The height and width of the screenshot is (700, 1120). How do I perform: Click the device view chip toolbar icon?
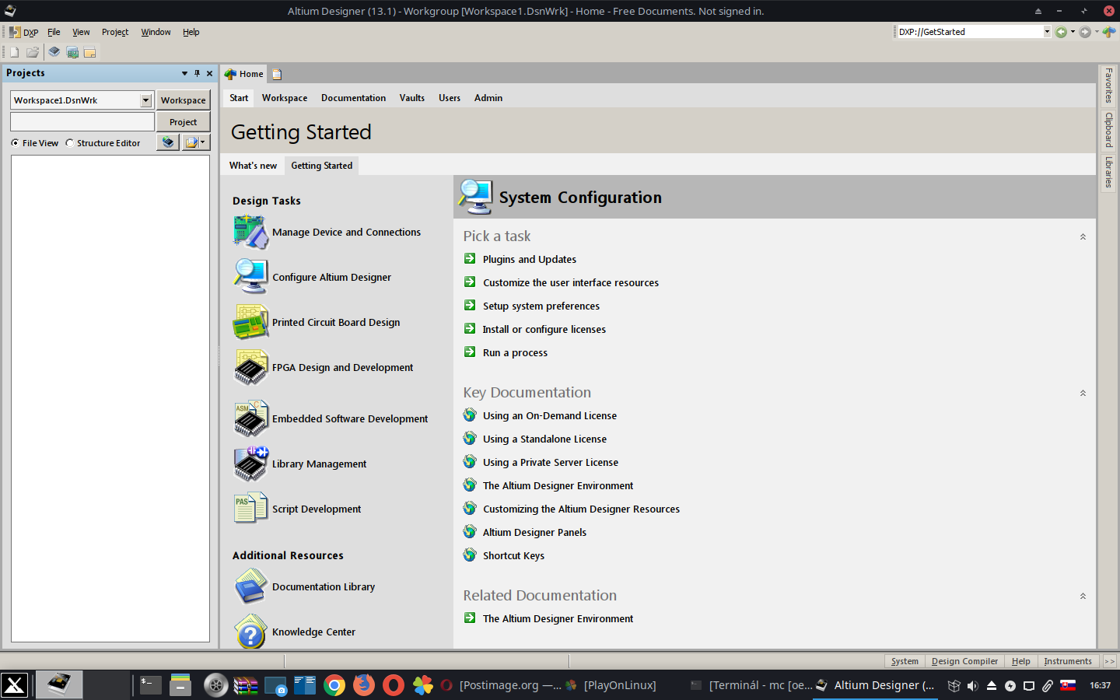tap(54, 52)
